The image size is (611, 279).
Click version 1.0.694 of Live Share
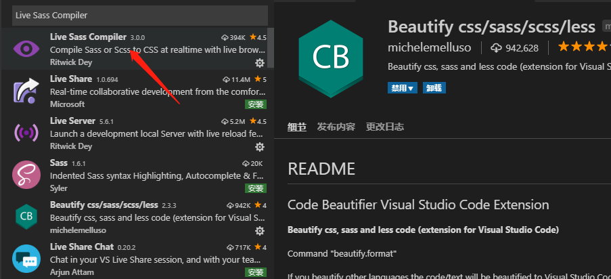107,80
